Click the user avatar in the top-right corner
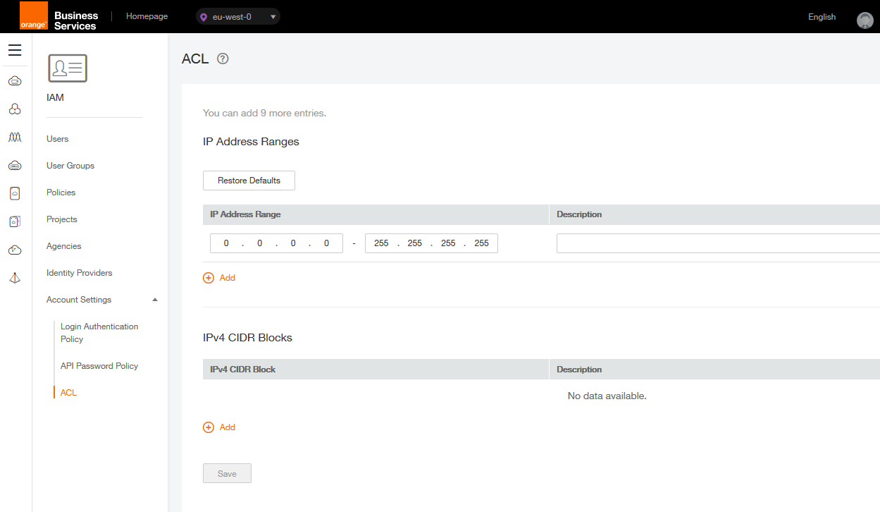 [x=865, y=20]
